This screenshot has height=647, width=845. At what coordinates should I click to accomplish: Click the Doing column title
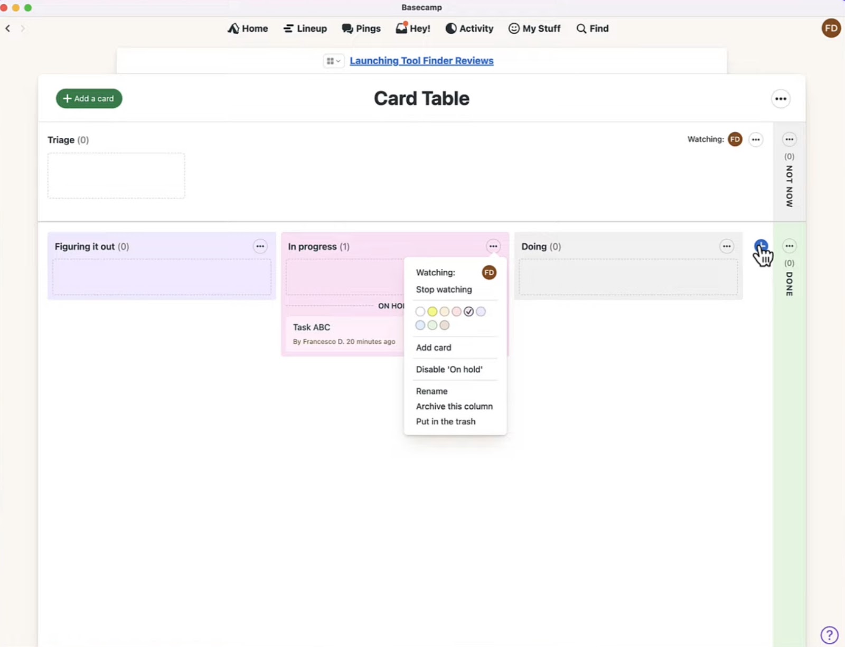pyautogui.click(x=533, y=247)
